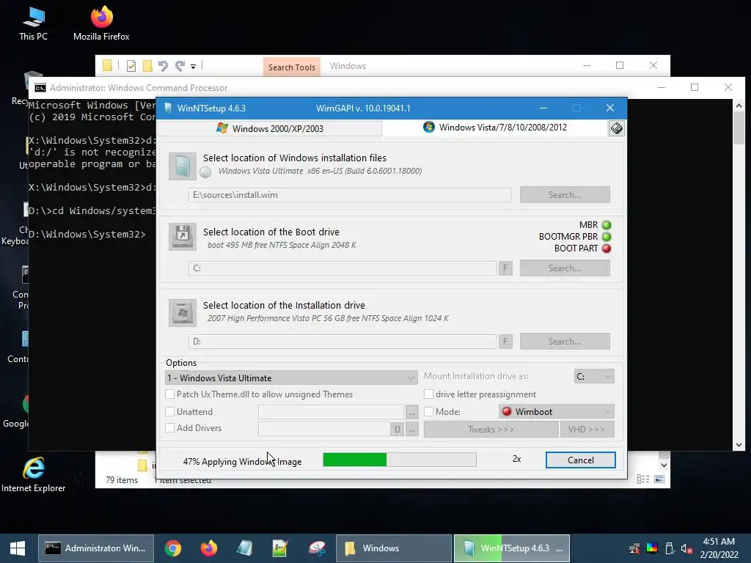
Task: Open Firefox from the taskbar
Action: coord(208,548)
